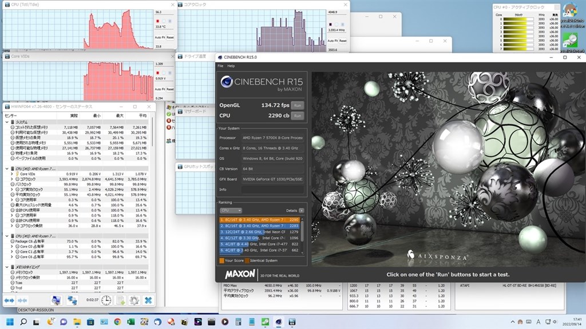Click the volume icon in the system tray

tap(555, 322)
